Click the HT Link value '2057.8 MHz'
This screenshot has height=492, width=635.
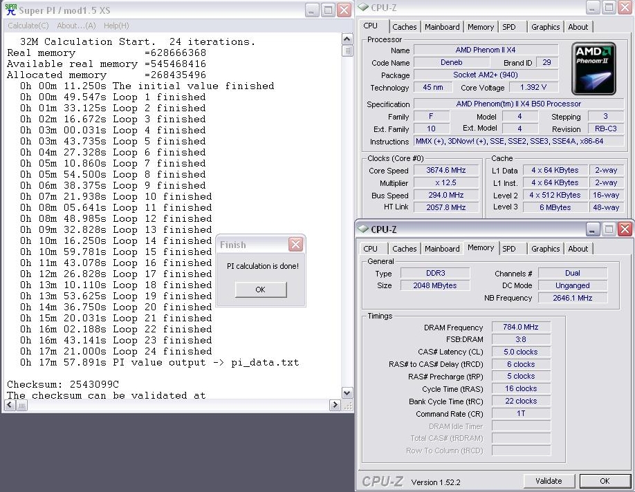tap(446, 207)
